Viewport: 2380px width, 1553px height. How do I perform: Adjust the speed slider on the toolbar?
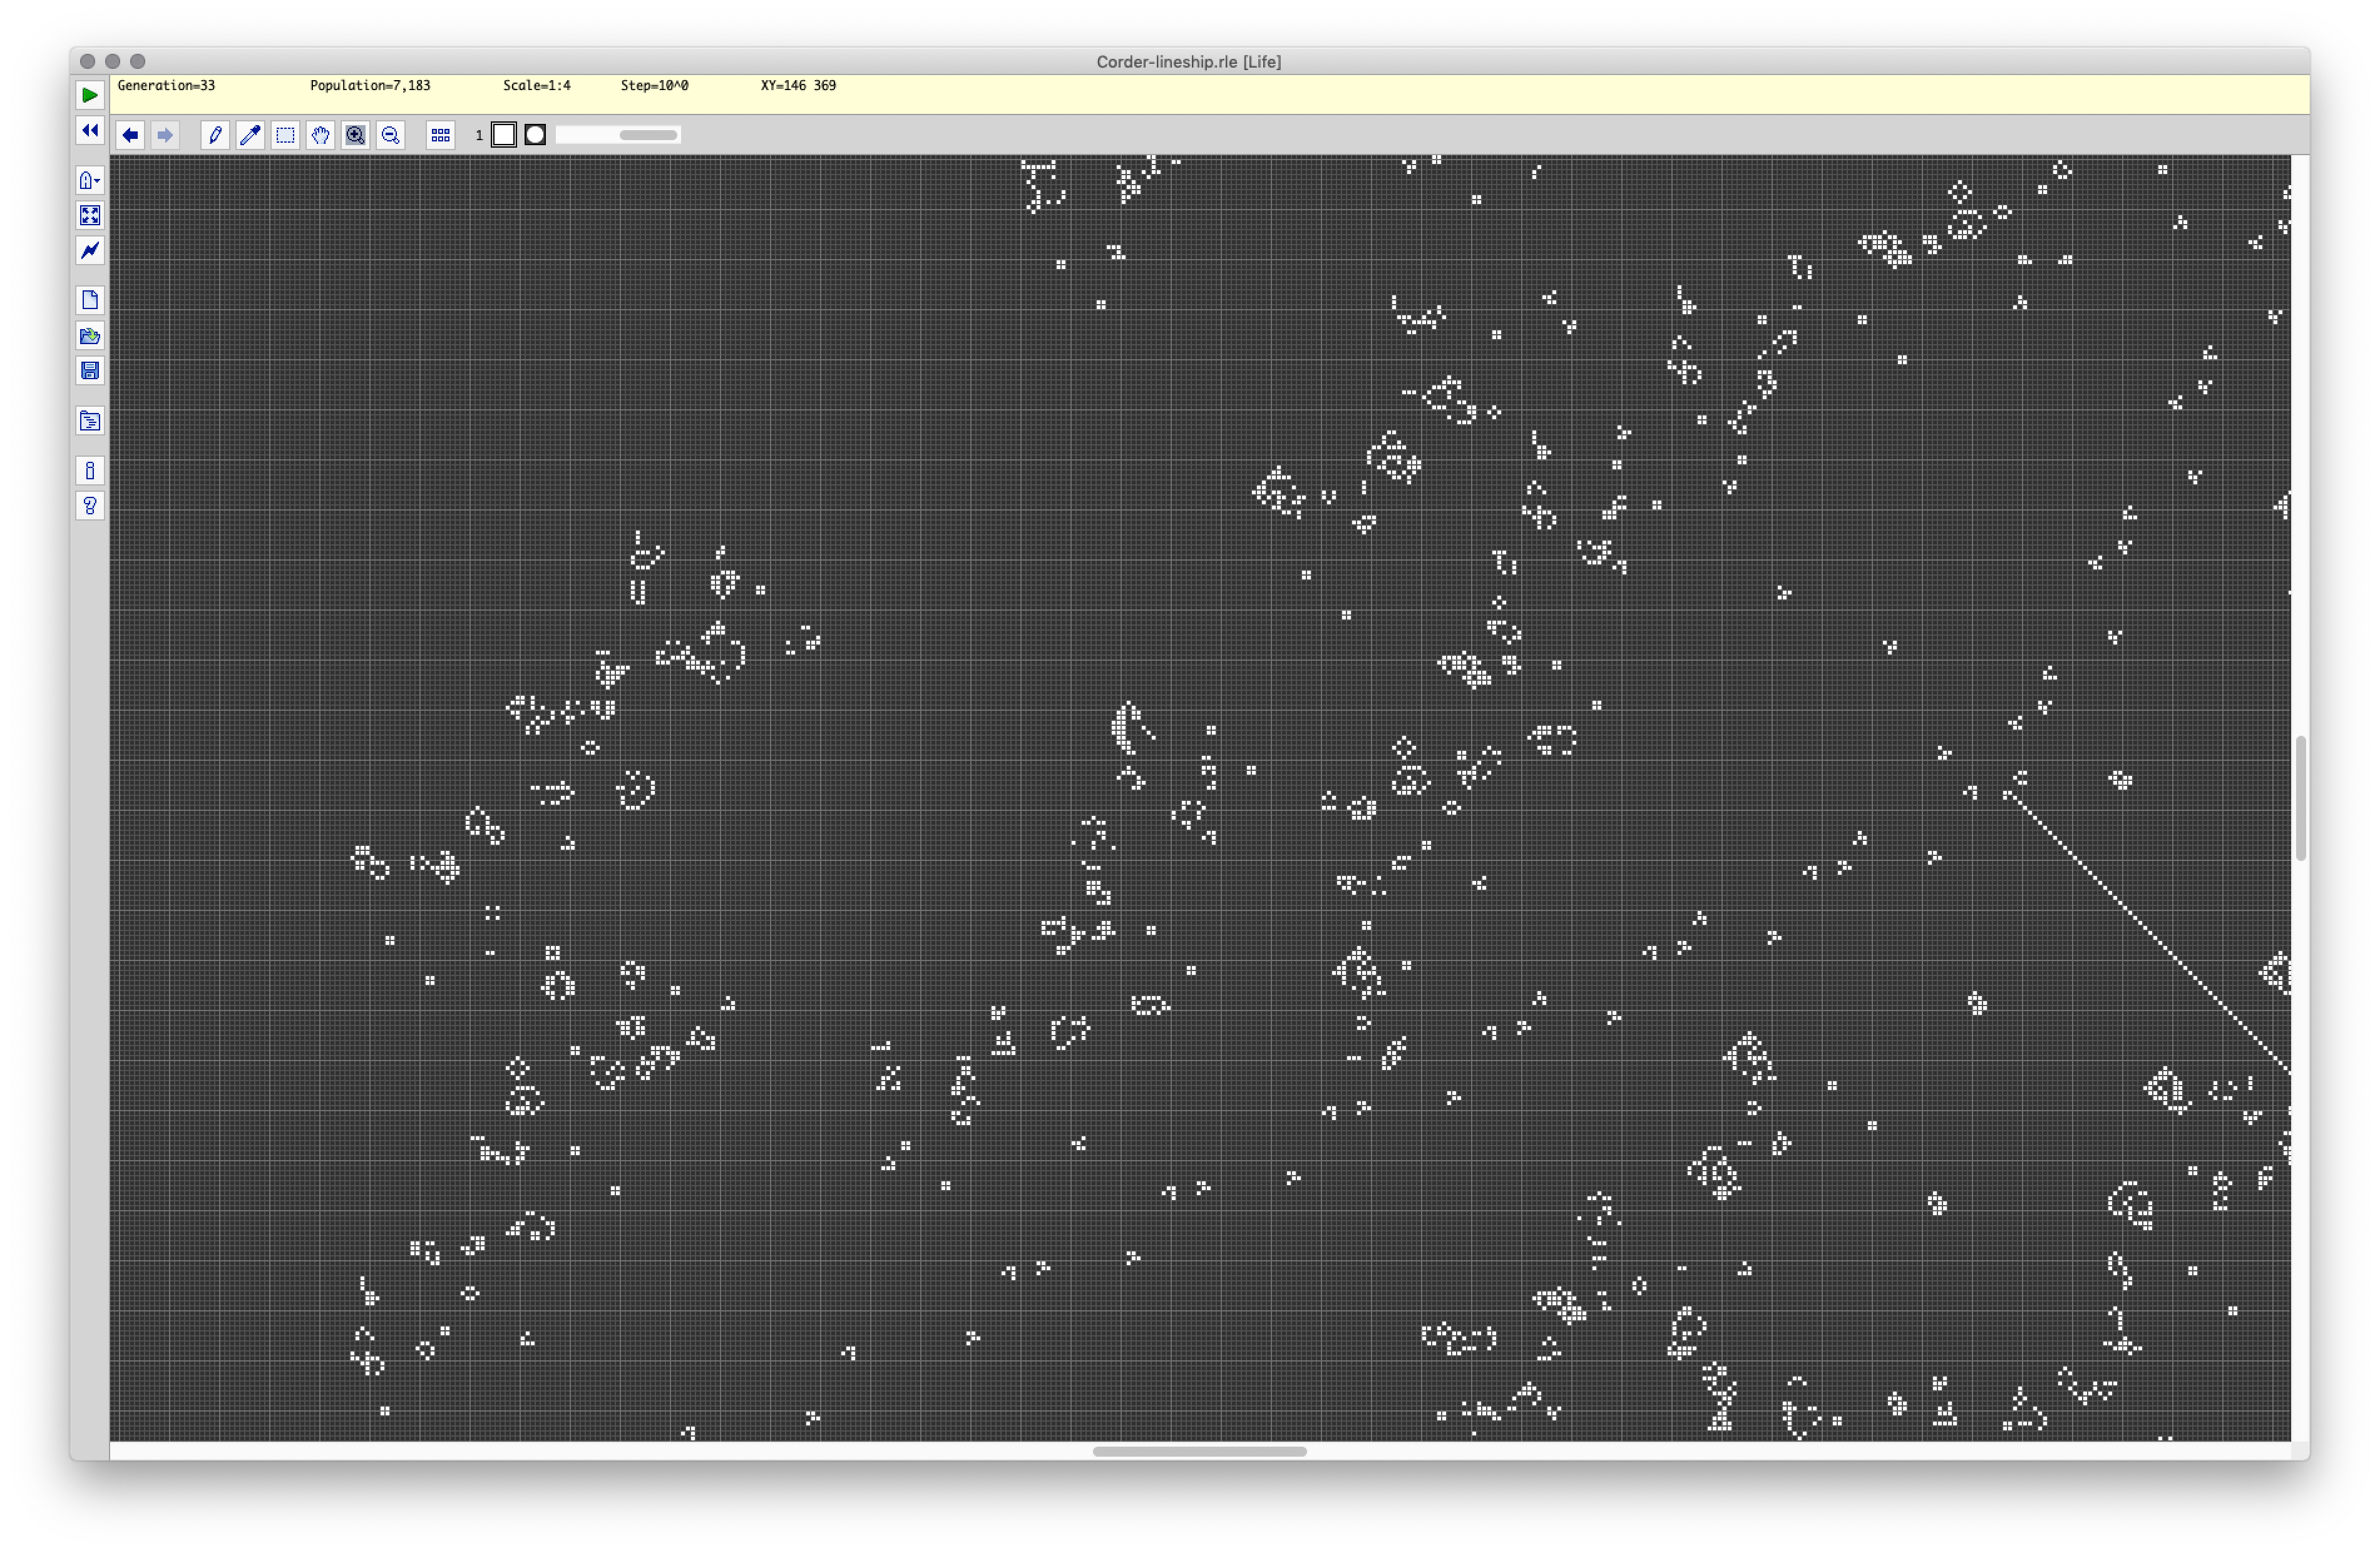point(617,134)
